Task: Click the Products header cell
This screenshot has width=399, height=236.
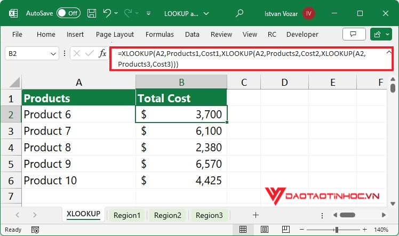Action: tap(78, 98)
